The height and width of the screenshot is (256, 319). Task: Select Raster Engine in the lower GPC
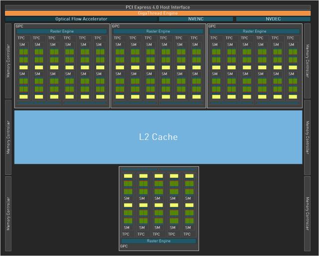[x=159, y=241]
